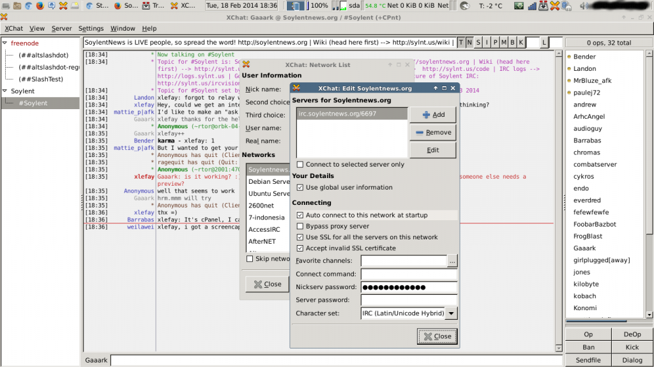Image resolution: width=654 pixels, height=367 pixels.
Task: Open the Settings menu
Action: pyautogui.click(x=91, y=29)
